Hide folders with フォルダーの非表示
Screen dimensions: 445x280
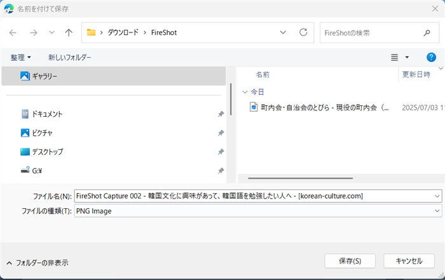(x=38, y=244)
